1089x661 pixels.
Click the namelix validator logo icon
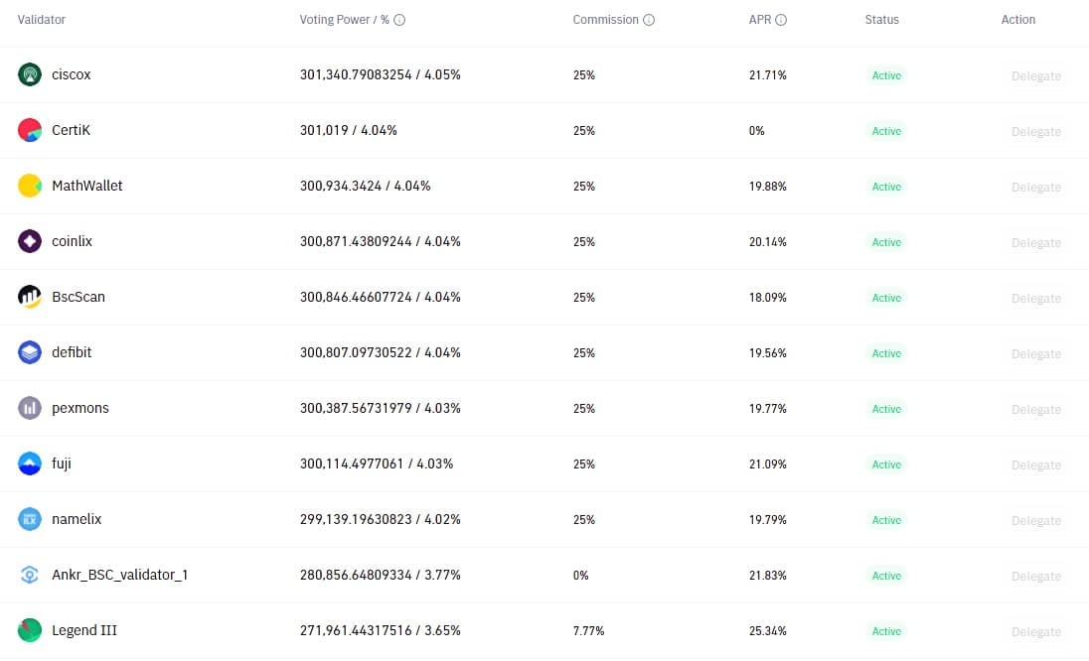pyautogui.click(x=29, y=519)
